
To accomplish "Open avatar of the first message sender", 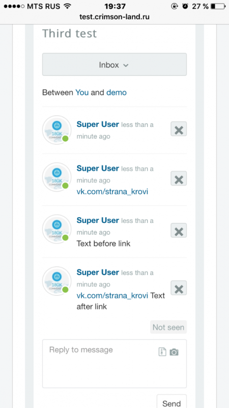I will tap(57, 130).
